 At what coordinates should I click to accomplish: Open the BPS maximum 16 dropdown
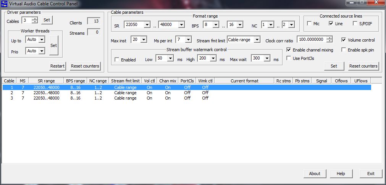pos(240,24)
